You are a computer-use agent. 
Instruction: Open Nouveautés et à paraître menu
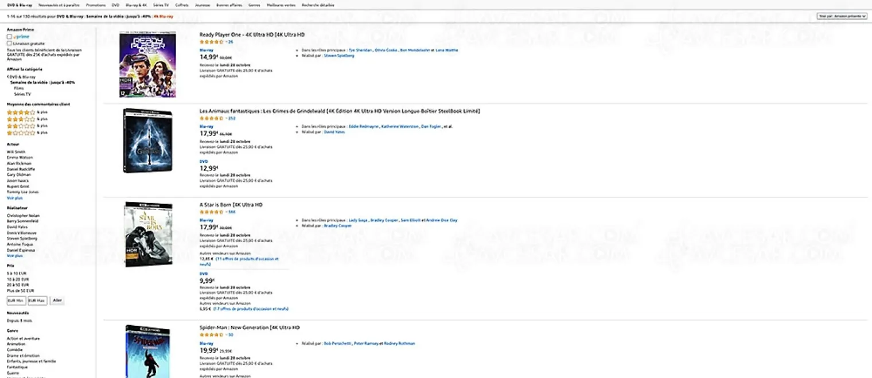tap(59, 5)
